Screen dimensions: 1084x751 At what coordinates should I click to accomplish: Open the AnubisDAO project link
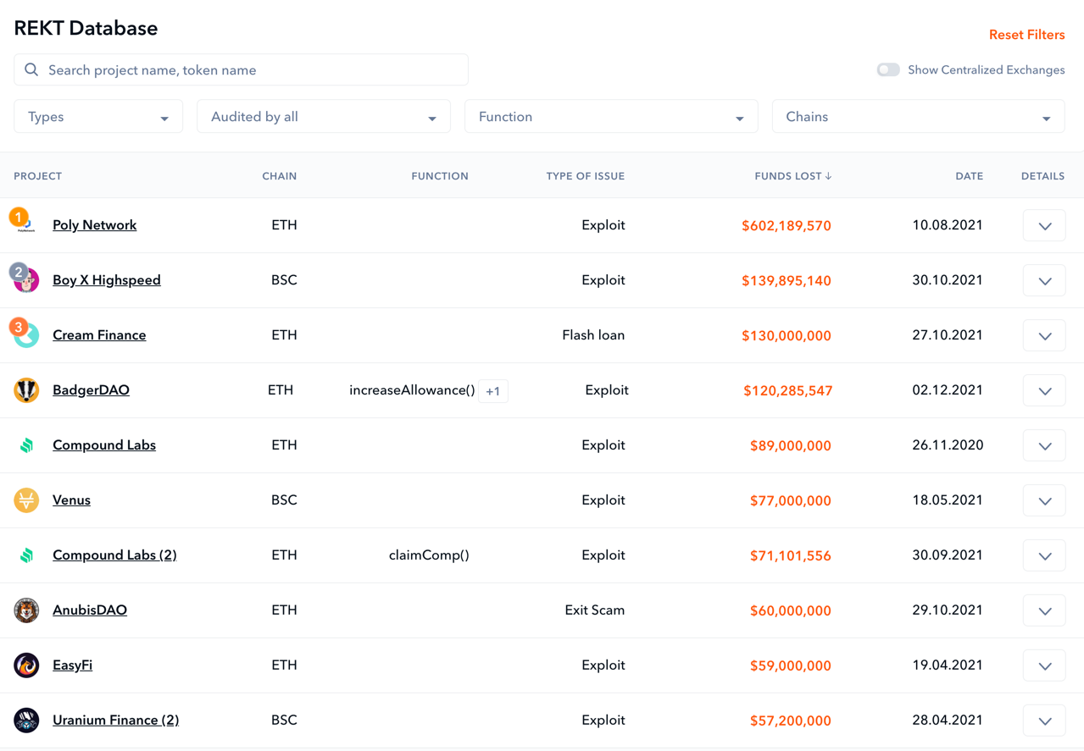click(x=90, y=610)
